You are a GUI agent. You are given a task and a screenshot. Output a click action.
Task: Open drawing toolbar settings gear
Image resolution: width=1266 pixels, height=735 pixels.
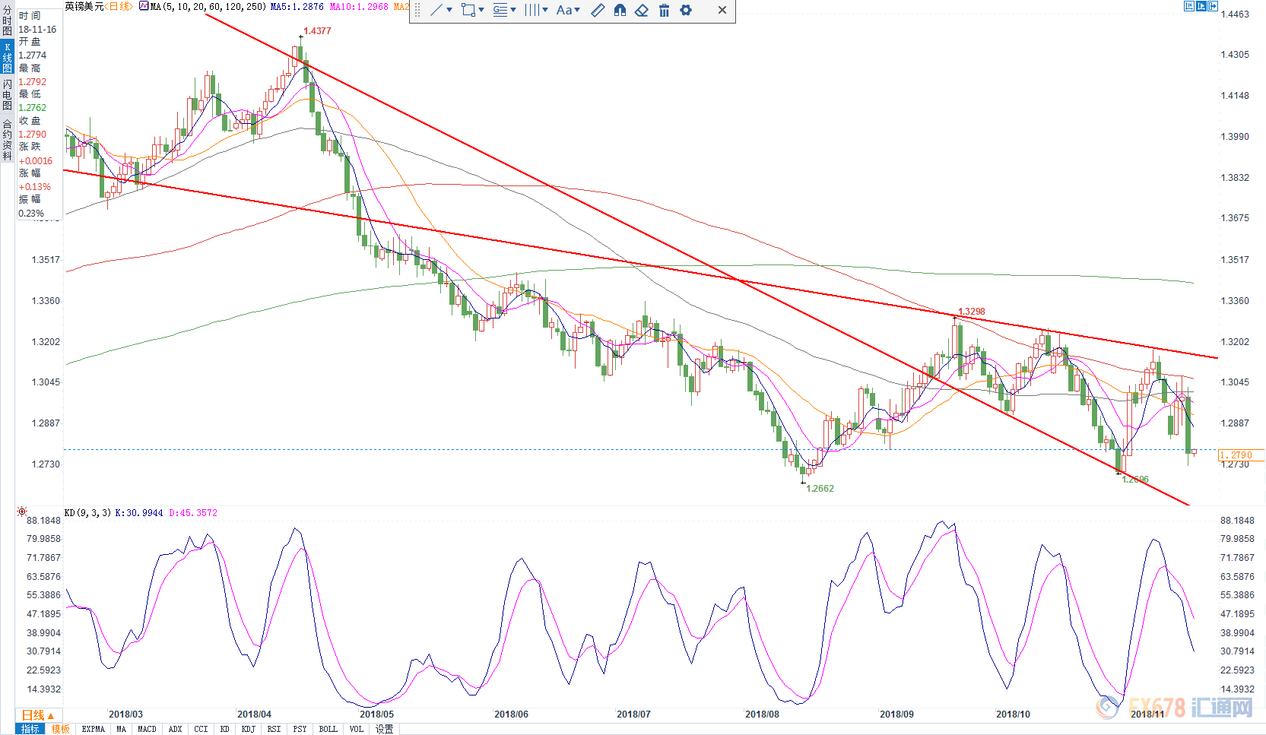(x=686, y=10)
